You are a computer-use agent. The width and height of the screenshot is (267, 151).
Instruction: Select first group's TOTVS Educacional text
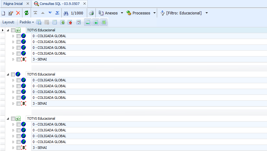pyautogui.click(x=41, y=30)
